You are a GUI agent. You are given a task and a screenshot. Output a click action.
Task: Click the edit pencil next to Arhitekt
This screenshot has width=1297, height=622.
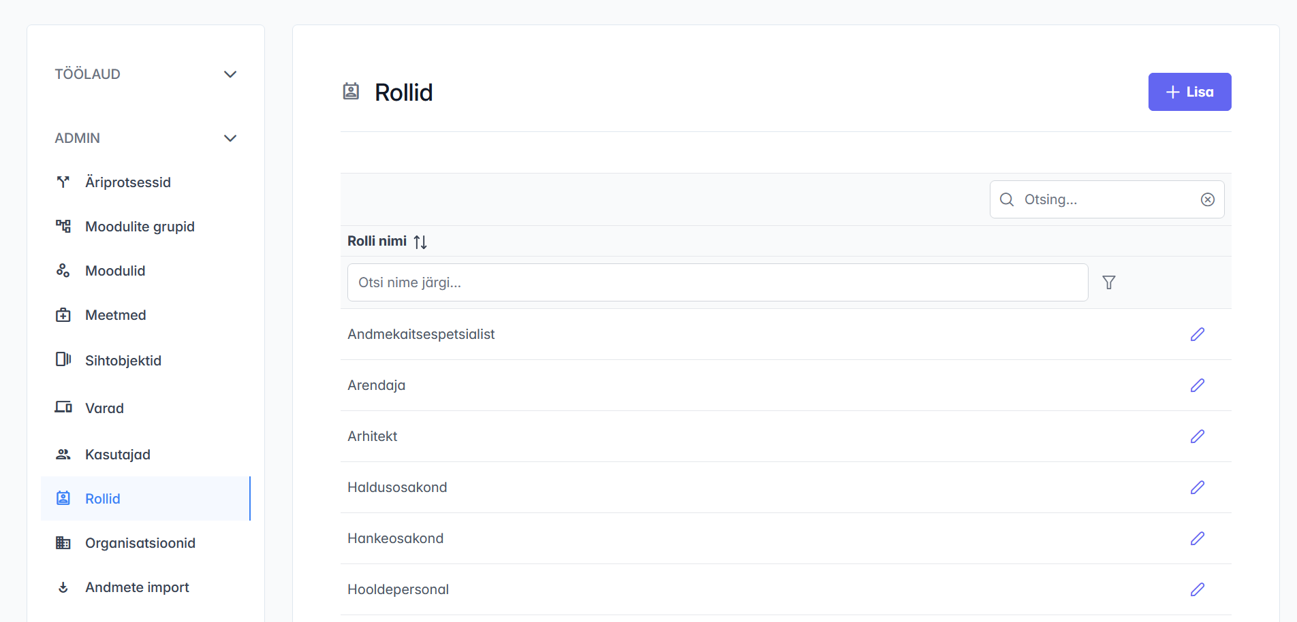tap(1197, 436)
